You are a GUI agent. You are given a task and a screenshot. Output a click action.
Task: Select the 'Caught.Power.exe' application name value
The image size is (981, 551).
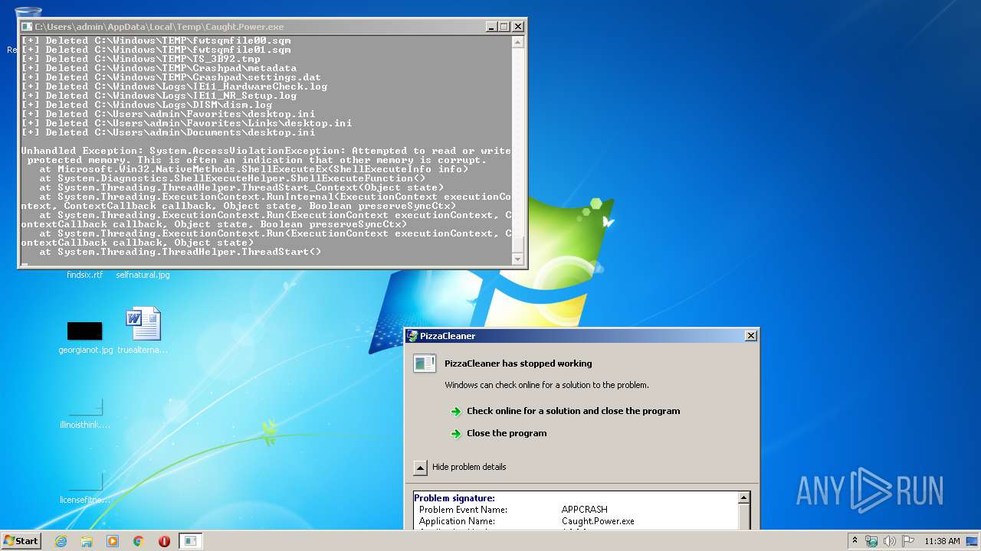(x=598, y=521)
